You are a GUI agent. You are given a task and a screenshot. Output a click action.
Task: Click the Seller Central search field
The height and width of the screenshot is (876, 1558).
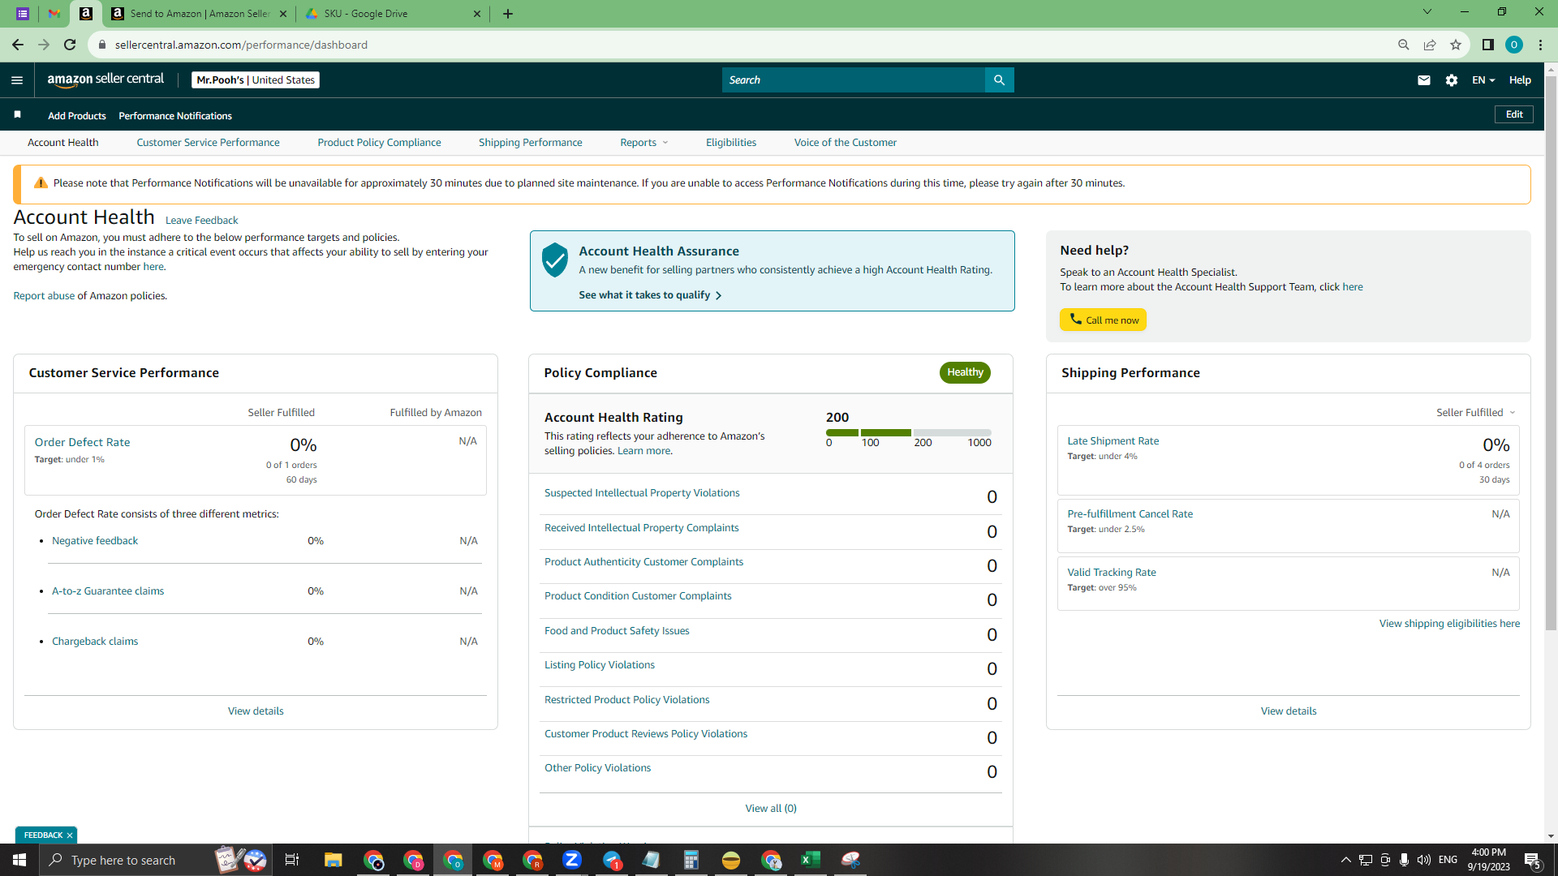[x=853, y=80]
